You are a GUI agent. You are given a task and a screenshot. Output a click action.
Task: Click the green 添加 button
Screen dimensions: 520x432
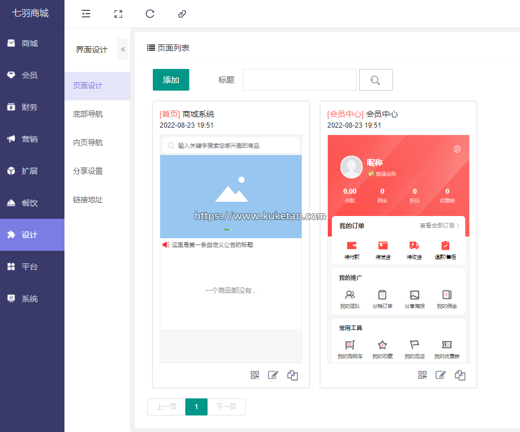click(x=171, y=80)
